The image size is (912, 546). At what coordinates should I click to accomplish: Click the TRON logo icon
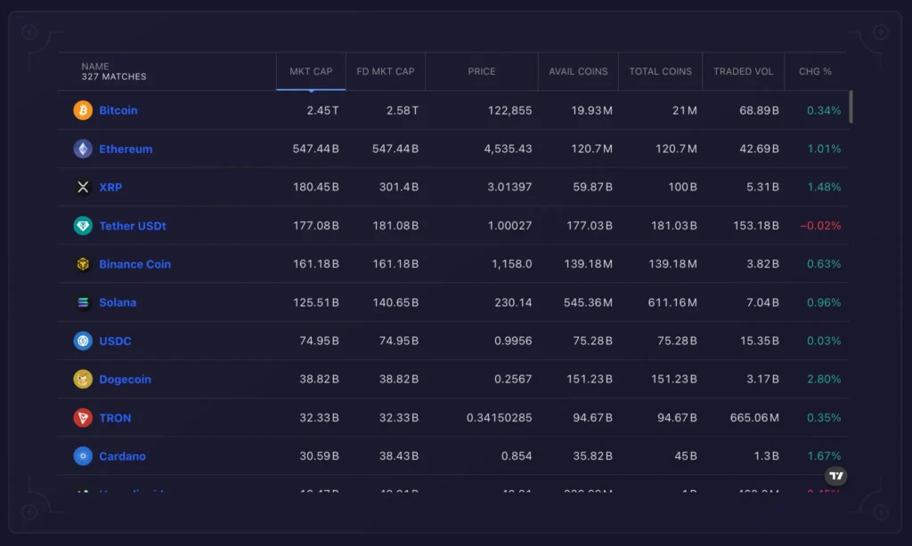tap(83, 418)
